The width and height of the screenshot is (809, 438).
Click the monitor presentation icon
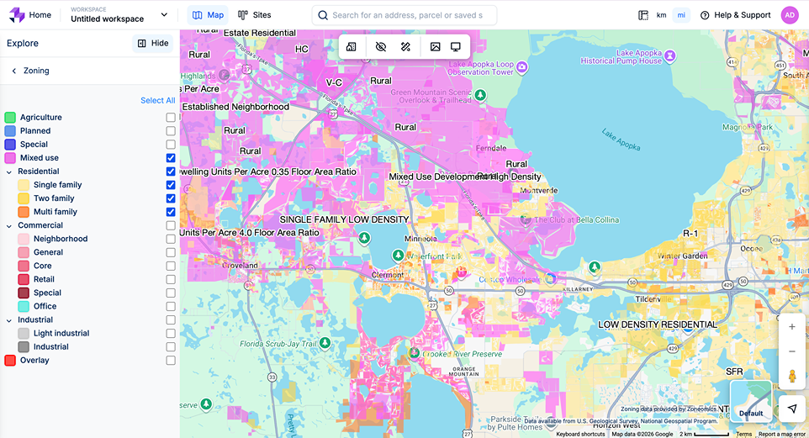point(456,47)
